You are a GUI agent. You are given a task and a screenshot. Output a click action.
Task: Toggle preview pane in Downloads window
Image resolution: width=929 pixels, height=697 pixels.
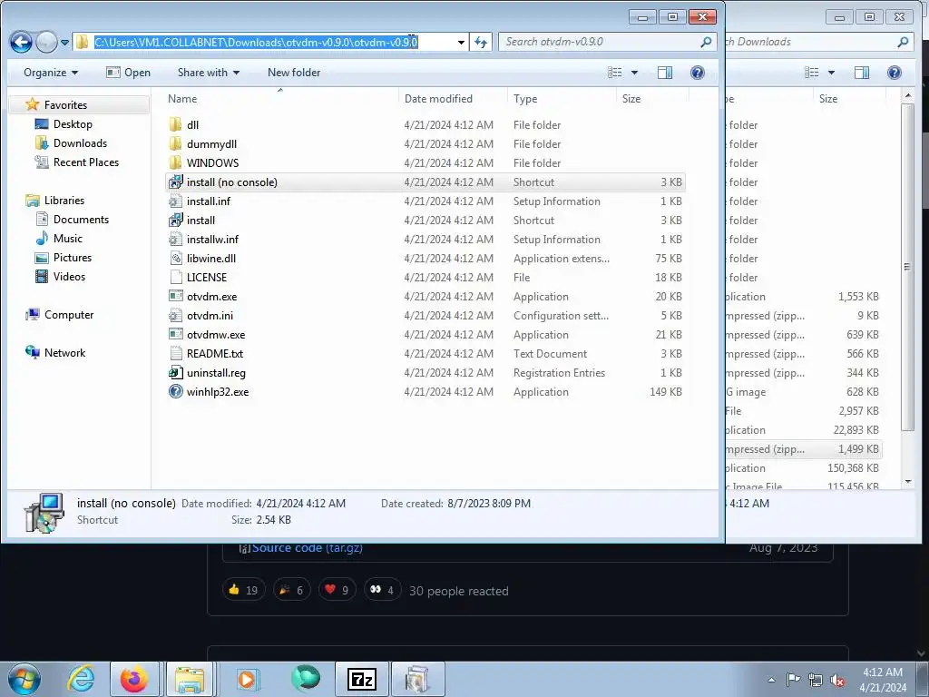point(862,73)
